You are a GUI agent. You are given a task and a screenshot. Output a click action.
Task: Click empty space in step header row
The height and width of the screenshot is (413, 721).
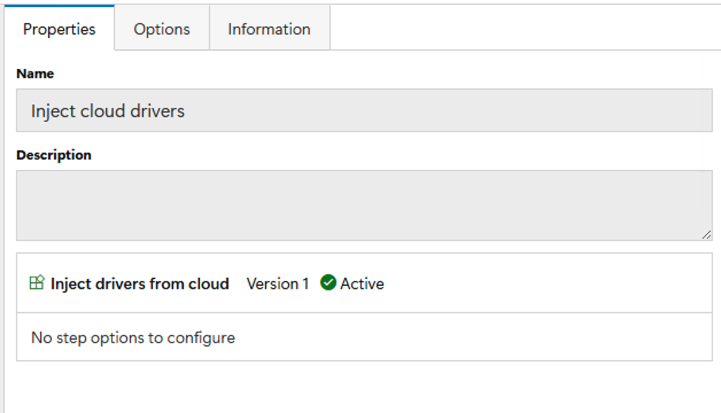548,283
